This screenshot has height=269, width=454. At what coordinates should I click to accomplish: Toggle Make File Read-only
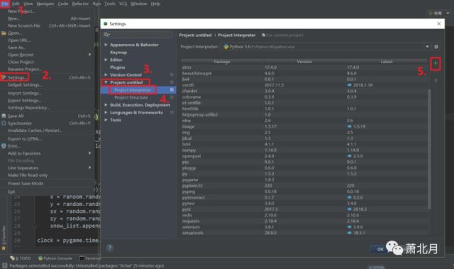tap(28, 175)
